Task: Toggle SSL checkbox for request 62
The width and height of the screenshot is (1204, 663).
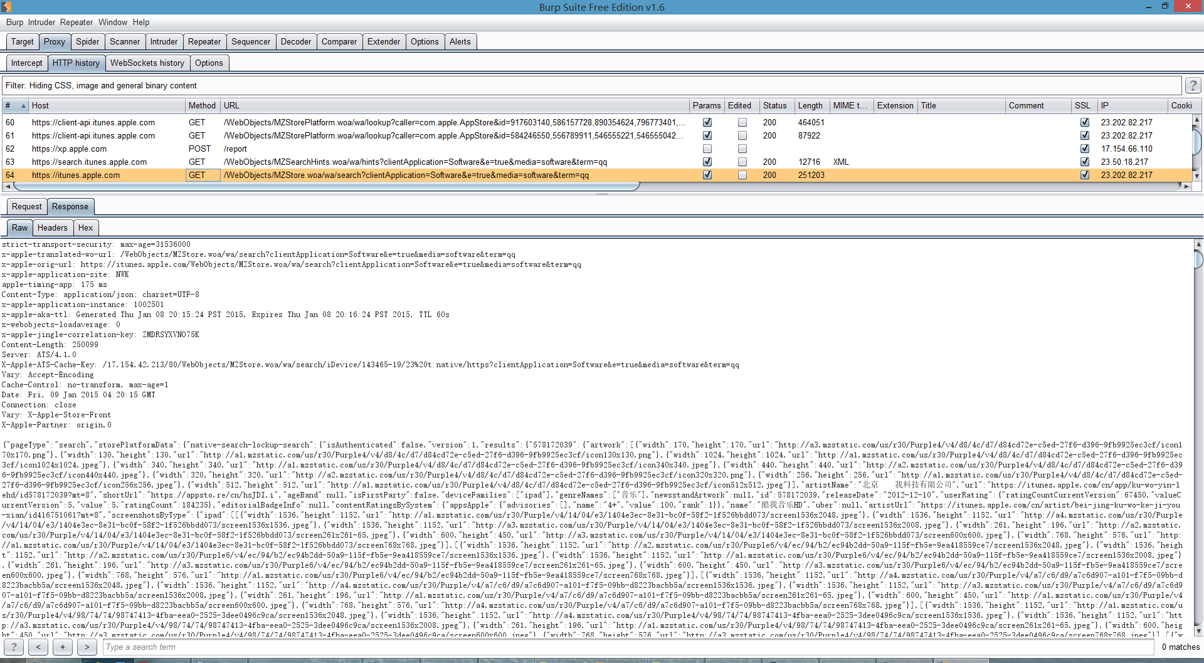Action: 1085,149
